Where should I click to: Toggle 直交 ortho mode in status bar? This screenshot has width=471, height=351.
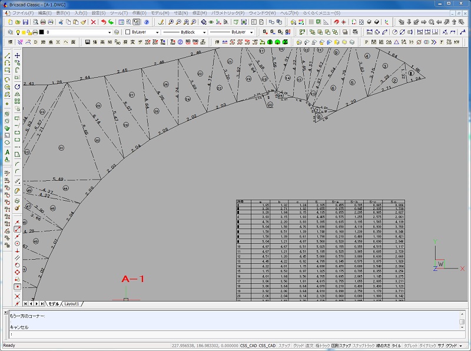coord(310,346)
